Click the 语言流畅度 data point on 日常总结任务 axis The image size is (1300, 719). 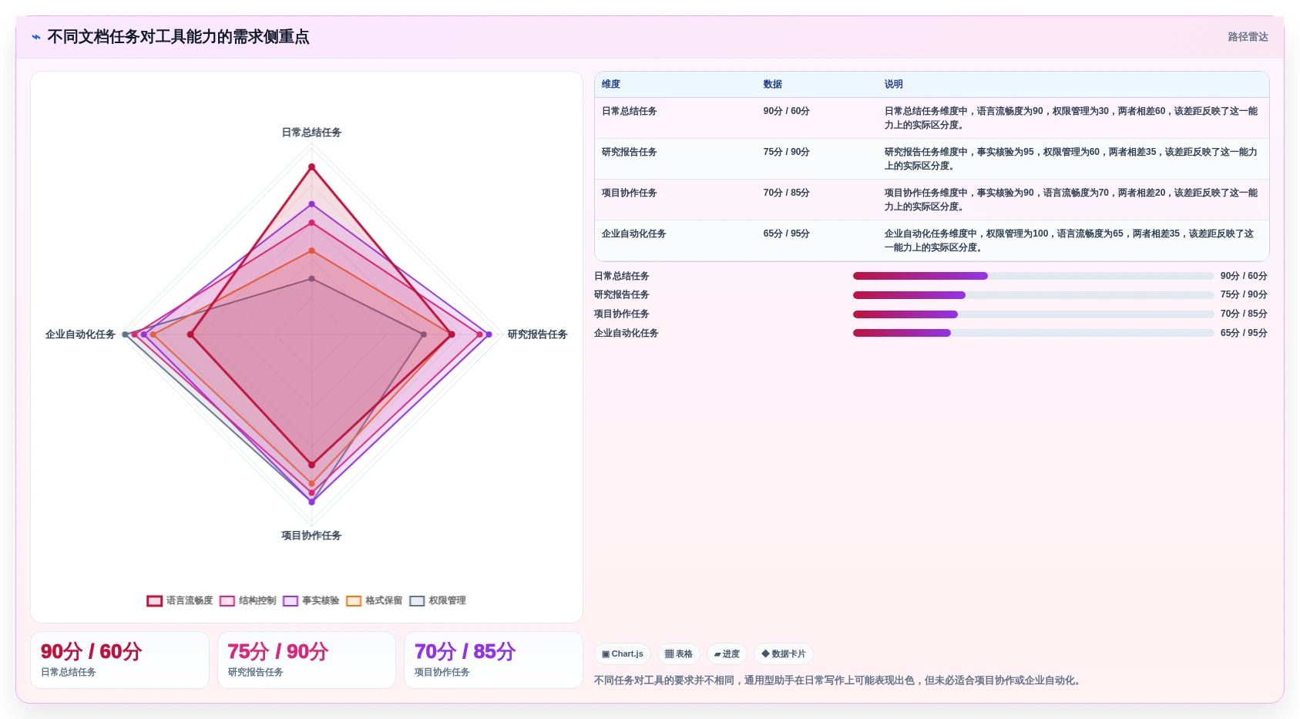pos(312,166)
